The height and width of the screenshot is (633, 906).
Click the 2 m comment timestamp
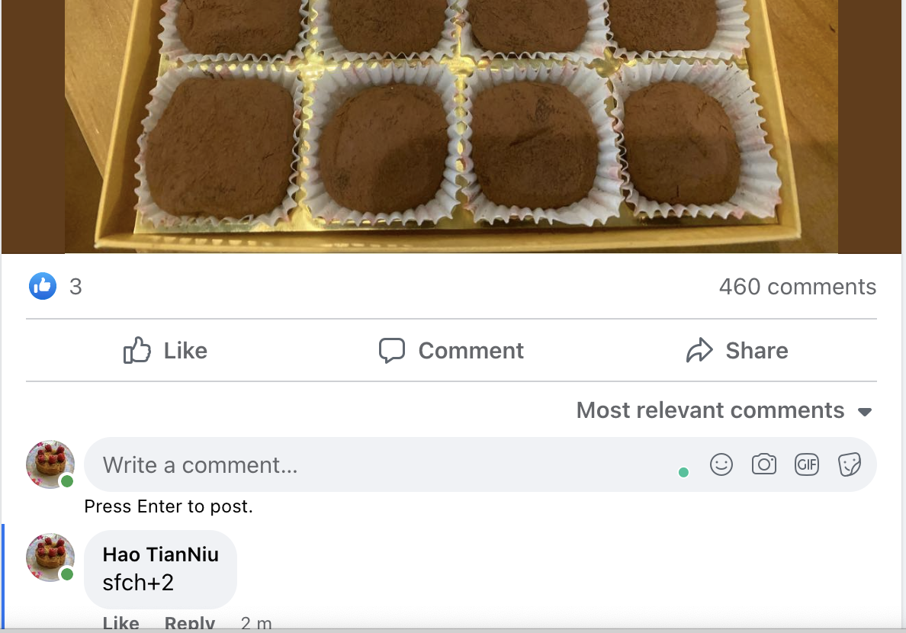tap(256, 623)
